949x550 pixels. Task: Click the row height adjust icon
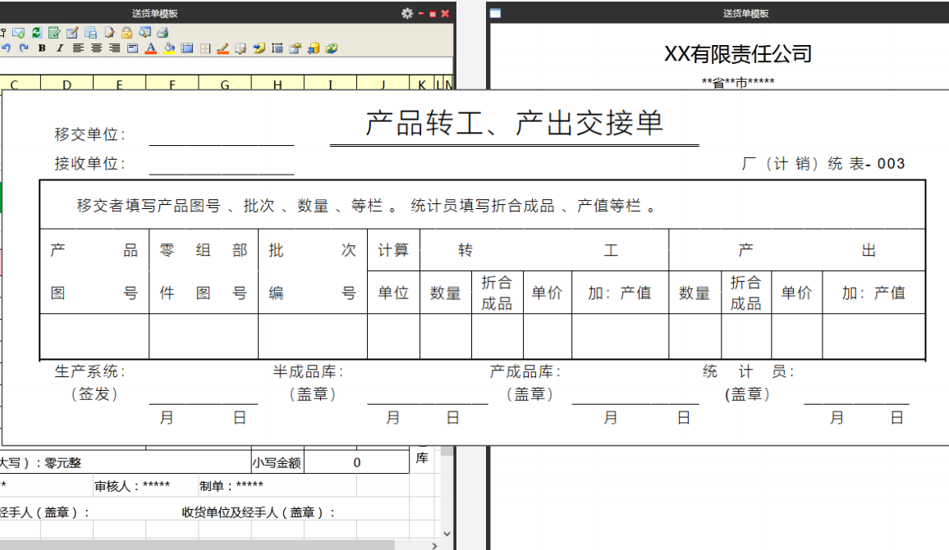277,48
